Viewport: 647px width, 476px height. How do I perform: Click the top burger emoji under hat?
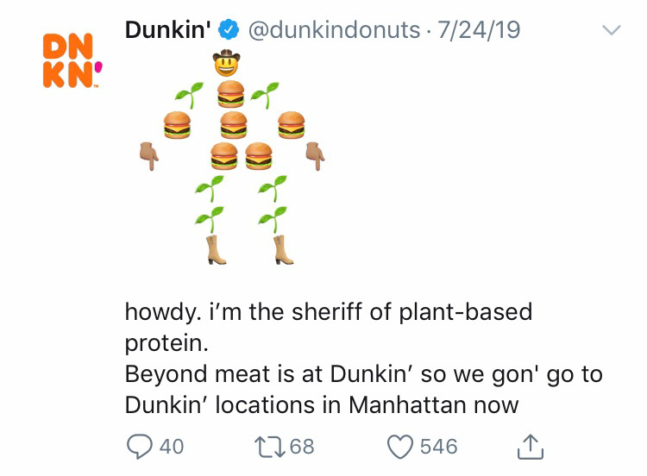(x=230, y=94)
